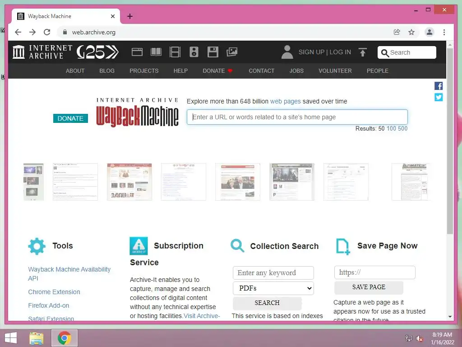The height and width of the screenshot is (347, 462).
Task: Open the BLOG menu item
Action: coord(107,71)
